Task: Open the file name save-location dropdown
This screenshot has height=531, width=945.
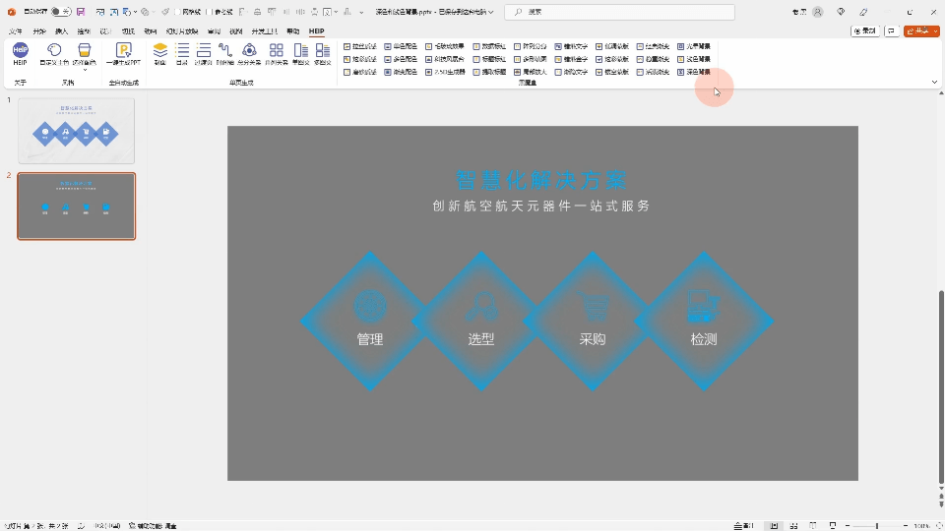Action: (491, 12)
